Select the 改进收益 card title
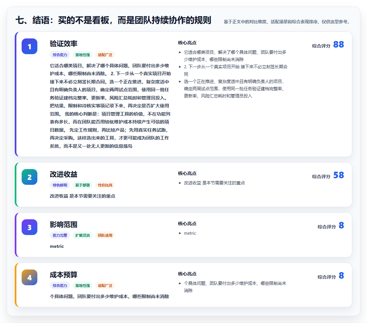Viewport: 367px width, 323px height. coord(64,174)
